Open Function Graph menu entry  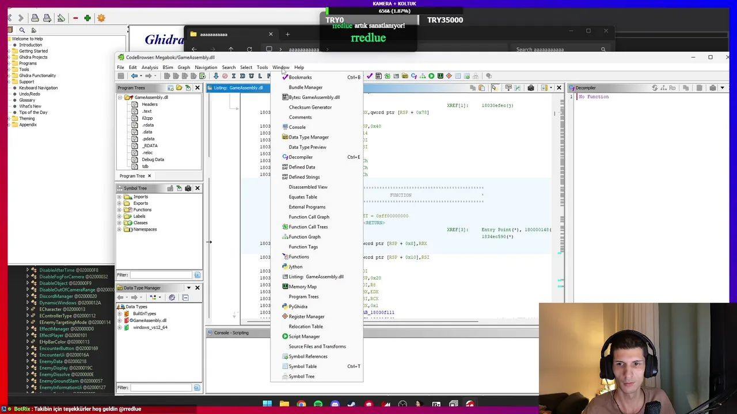click(317, 237)
